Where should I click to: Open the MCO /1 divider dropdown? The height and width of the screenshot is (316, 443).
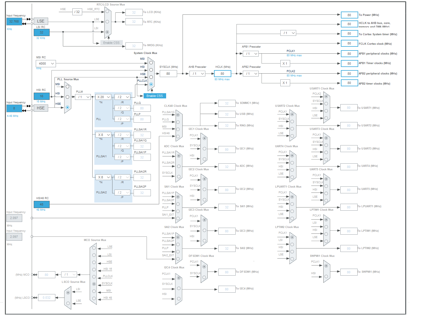(x=69, y=274)
